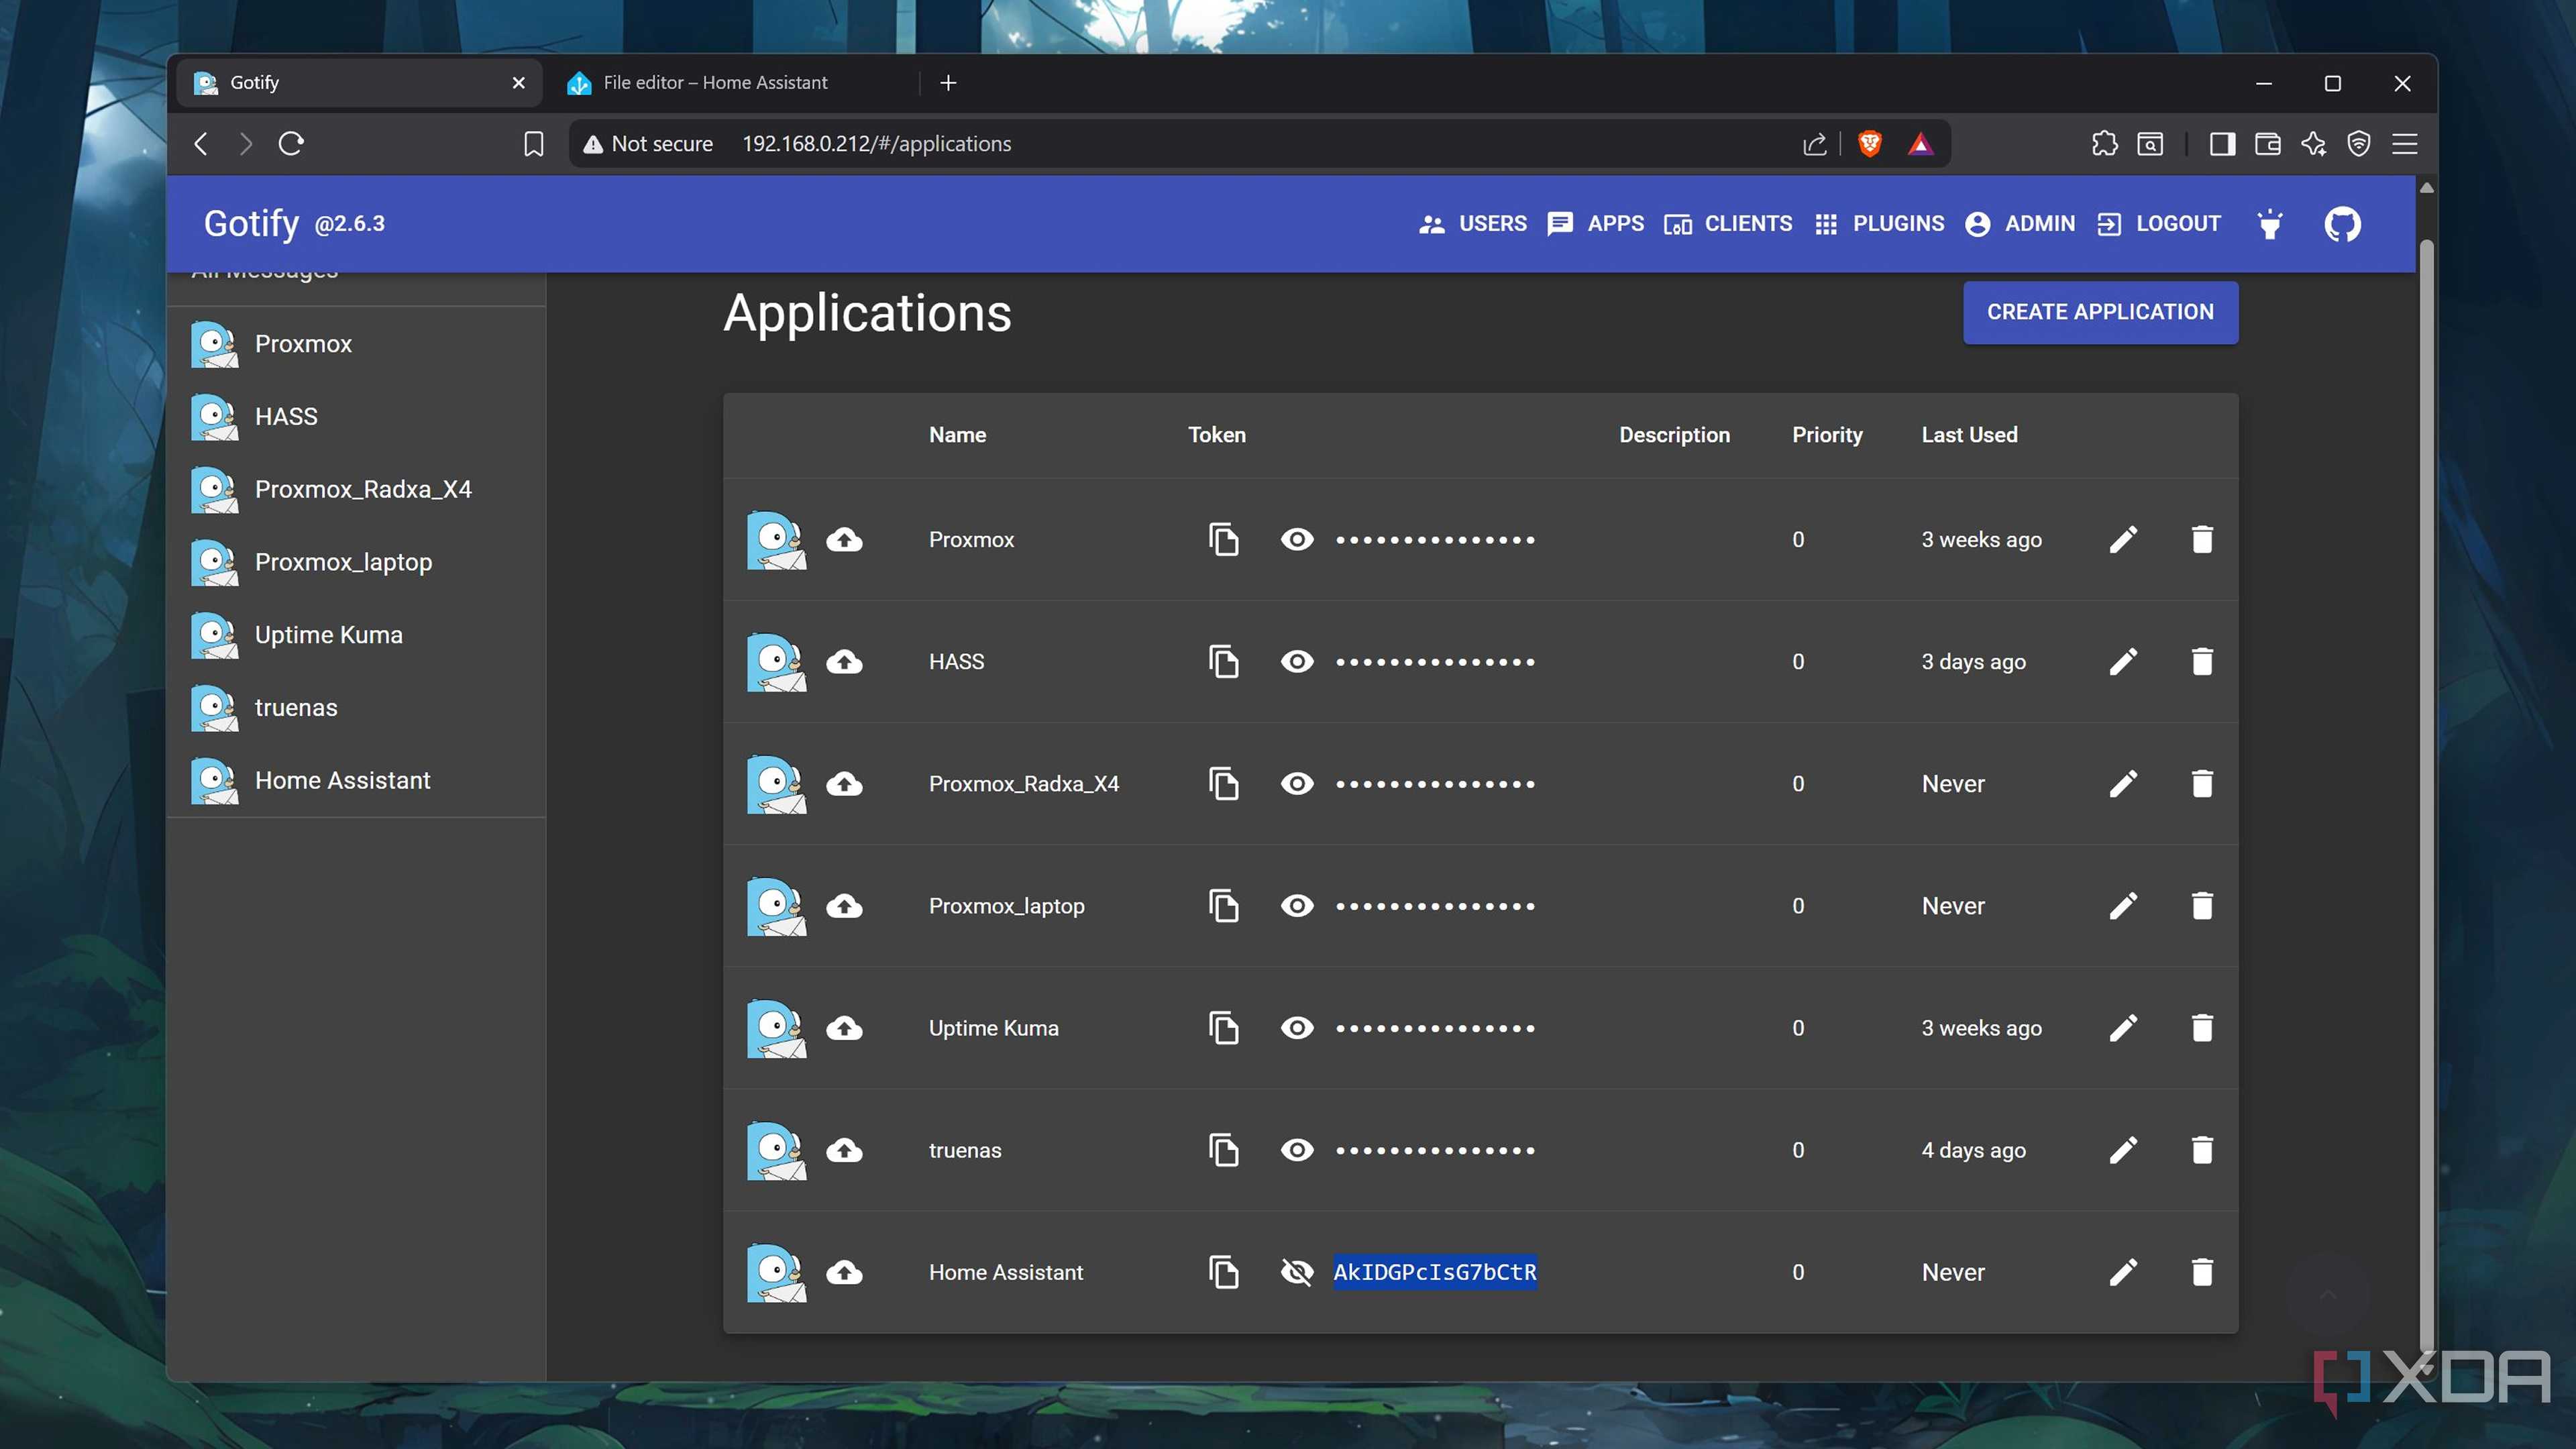This screenshot has height=1449, width=2576.
Task: Open browser extensions puzzle icon
Action: click(2104, 144)
